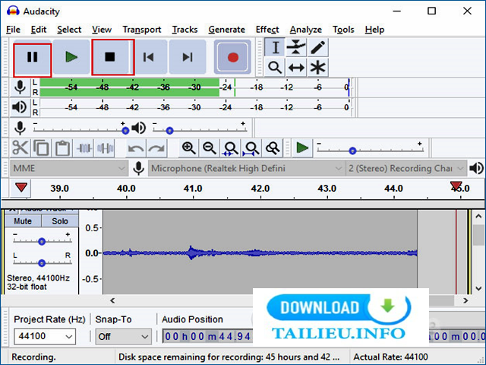
Task: Open the Transport menu
Action: [x=142, y=30]
